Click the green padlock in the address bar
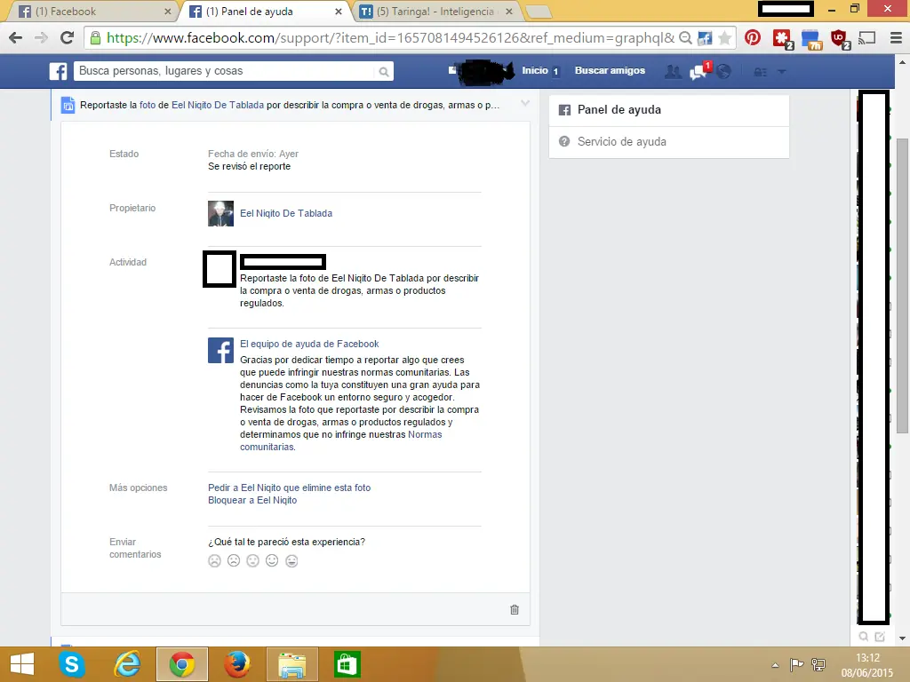The height and width of the screenshot is (682, 910). pyautogui.click(x=96, y=38)
